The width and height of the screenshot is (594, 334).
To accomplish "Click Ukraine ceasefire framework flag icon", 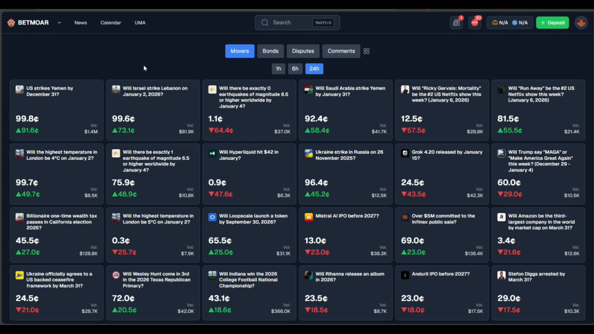I will coord(19,275).
